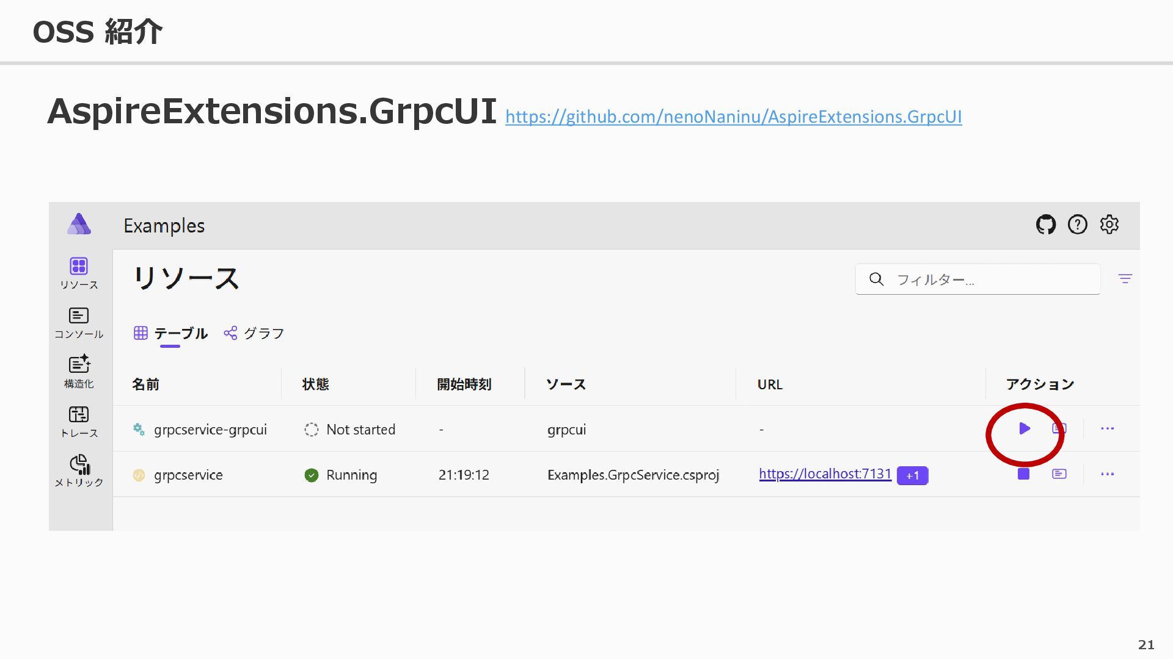
Task: Open console logs for grpcservice
Action: [x=1059, y=474]
